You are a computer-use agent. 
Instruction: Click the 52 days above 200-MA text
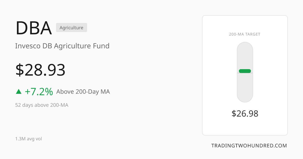click(42, 105)
